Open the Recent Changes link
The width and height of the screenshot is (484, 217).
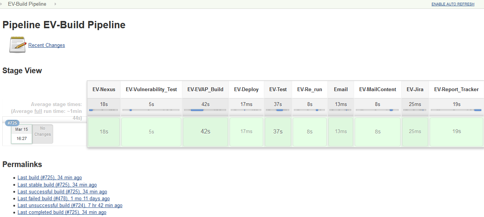tap(47, 45)
